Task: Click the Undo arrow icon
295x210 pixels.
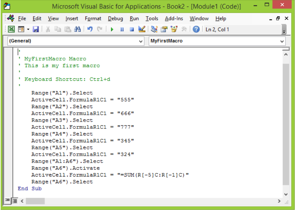Action: pyautogui.click(x=90, y=29)
